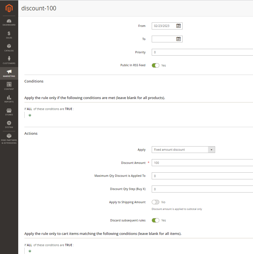Add a new condition with the plus button
This screenshot has height=254, width=253.
30,115
